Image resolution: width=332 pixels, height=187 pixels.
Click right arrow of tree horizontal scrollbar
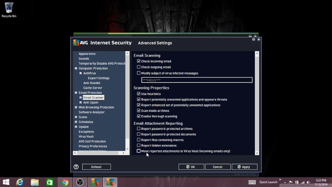click(123, 153)
